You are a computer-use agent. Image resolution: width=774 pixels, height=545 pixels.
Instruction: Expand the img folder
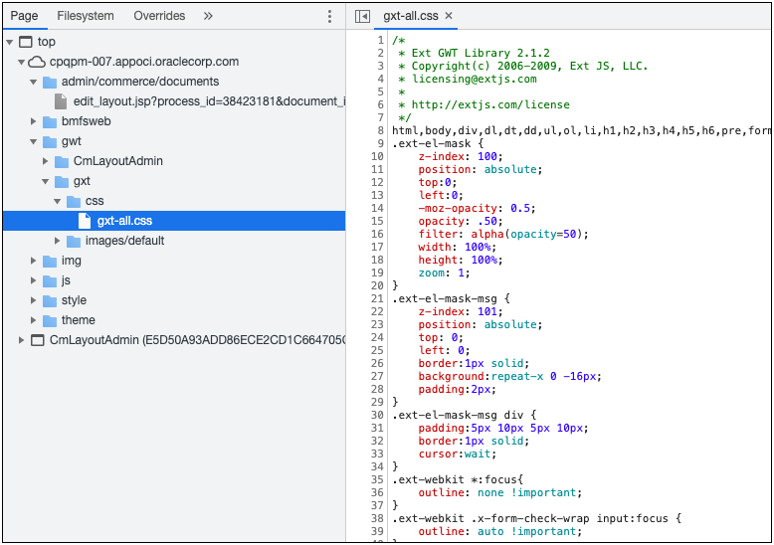coord(33,261)
